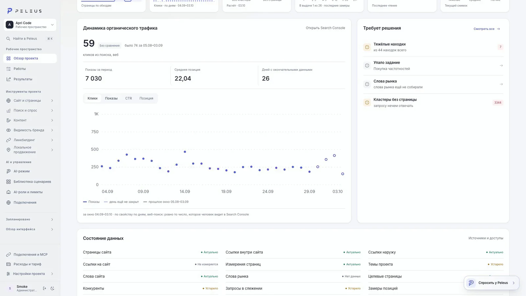Click the Работы list icon
Screen dimensions: 526x296
9,69
